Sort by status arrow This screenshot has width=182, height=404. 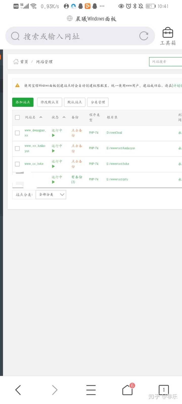(64, 117)
